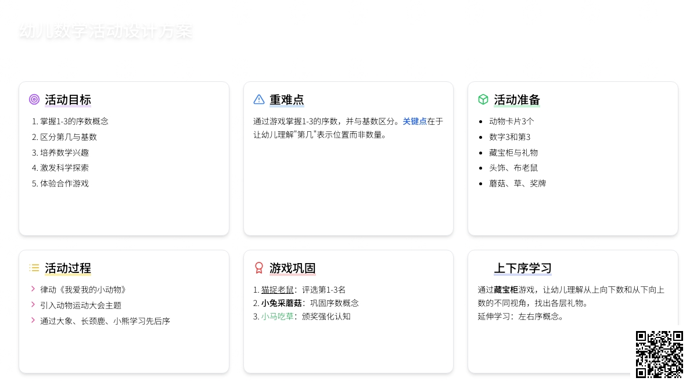Click the list item 区分第几与基数
This screenshot has width=697, height=392.
point(69,137)
